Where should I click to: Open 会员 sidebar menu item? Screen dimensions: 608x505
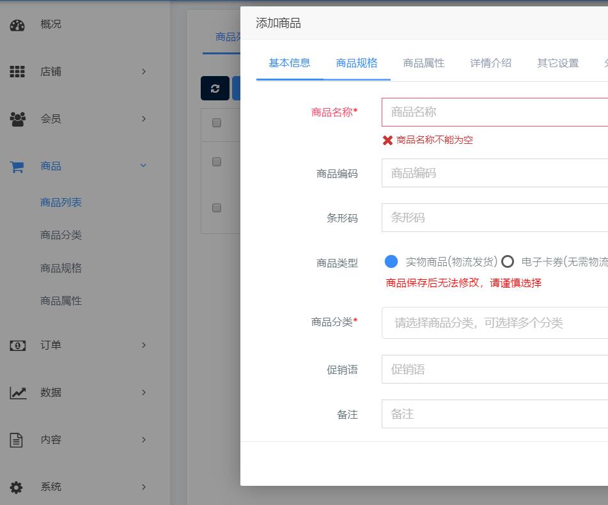pos(51,119)
